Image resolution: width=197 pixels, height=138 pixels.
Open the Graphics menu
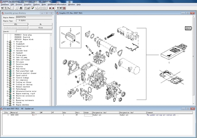point(27,5)
